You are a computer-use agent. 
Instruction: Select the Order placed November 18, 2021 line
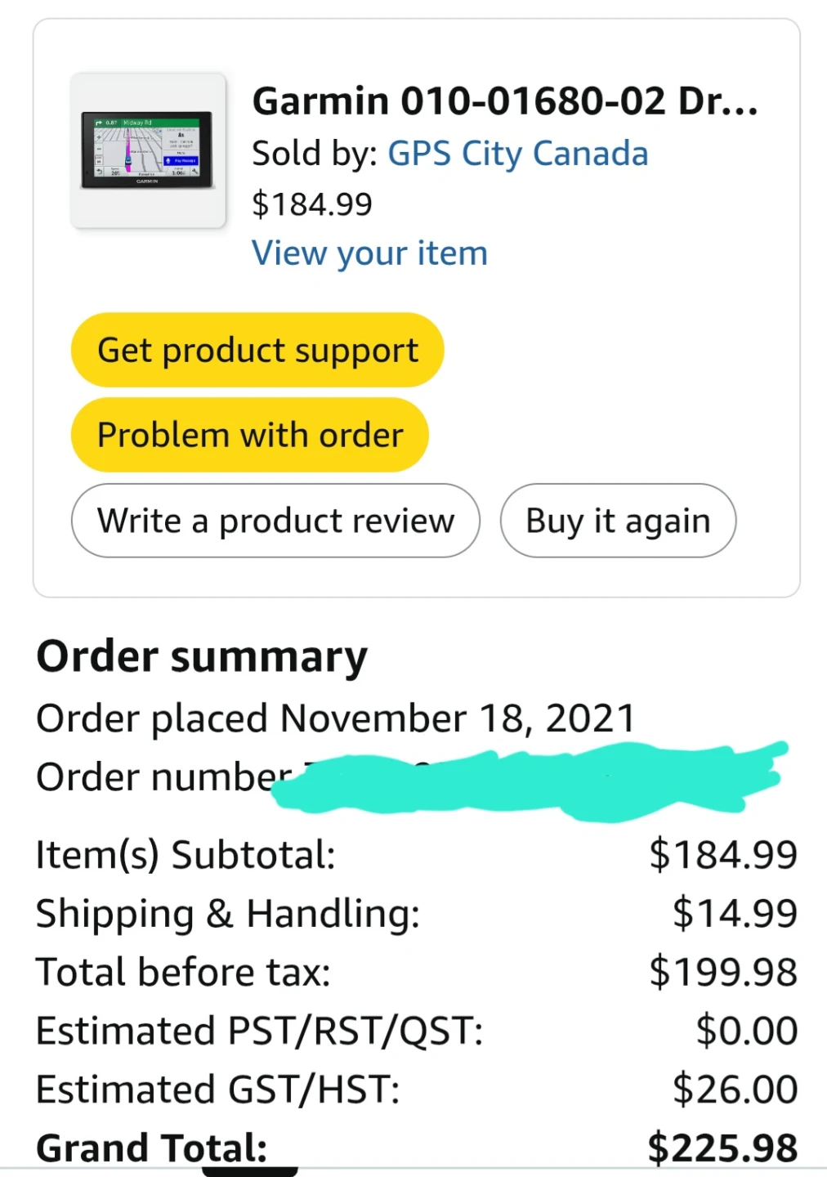[336, 718]
